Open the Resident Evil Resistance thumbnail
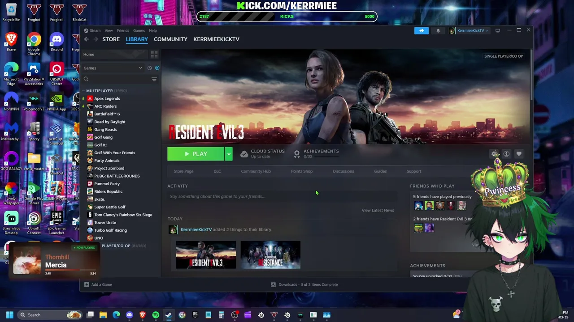574x322 pixels. (270, 255)
